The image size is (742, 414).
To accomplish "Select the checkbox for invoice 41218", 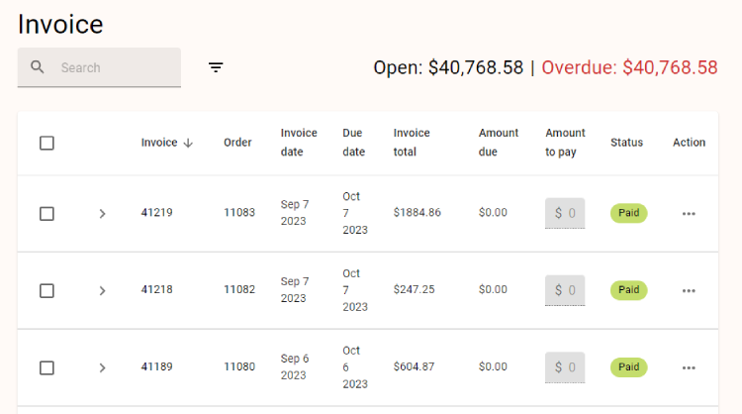I will coord(46,290).
